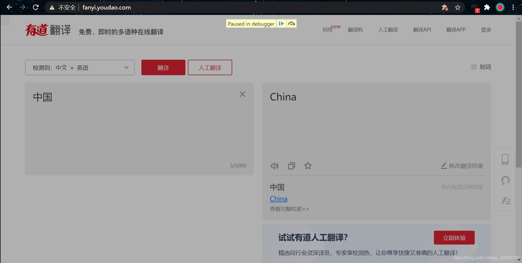Open mobile app icon in side panel
The width and height of the screenshot is (522, 263).
505,159
